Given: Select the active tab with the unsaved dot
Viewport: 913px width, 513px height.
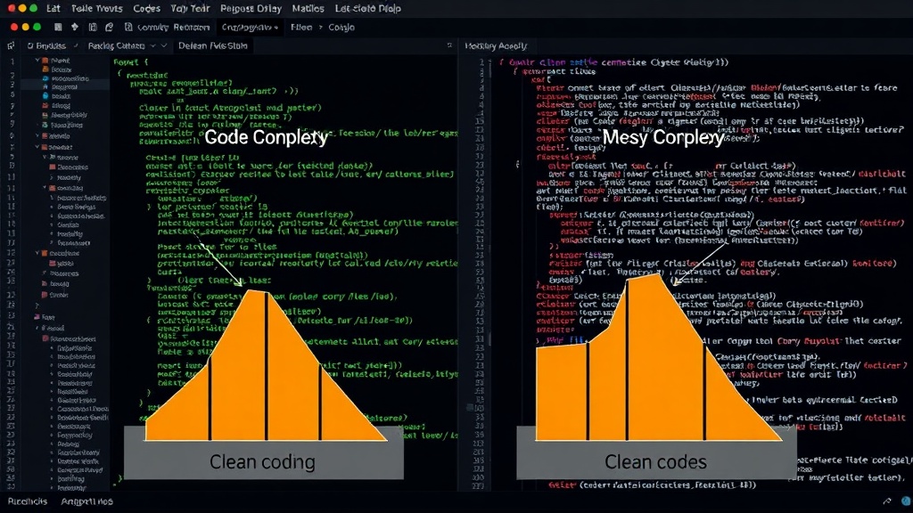Looking at the screenshot, I should pyautogui.click(x=250, y=28).
